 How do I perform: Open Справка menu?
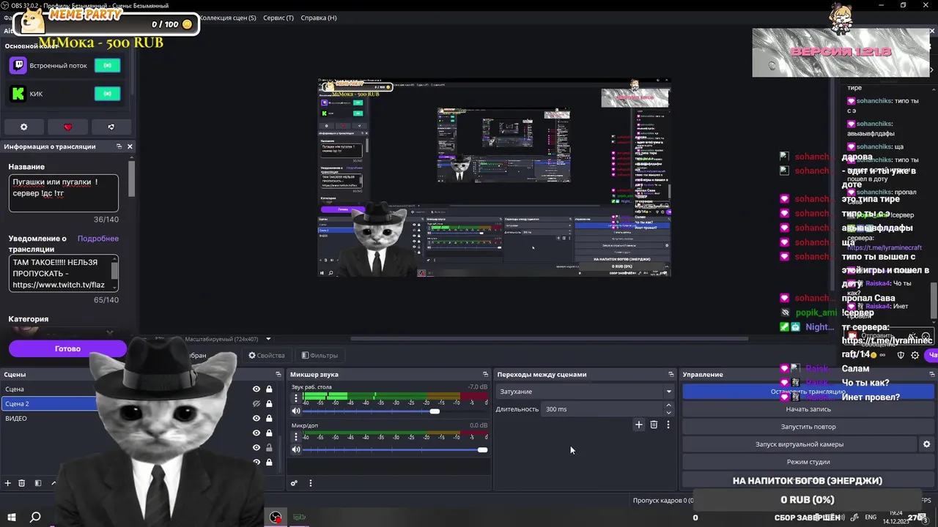point(319,18)
